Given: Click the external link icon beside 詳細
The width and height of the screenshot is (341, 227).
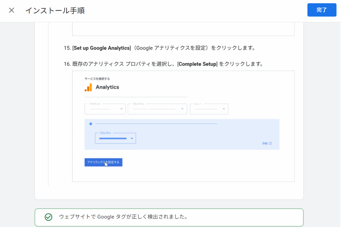Looking at the screenshot, I should 270,143.
